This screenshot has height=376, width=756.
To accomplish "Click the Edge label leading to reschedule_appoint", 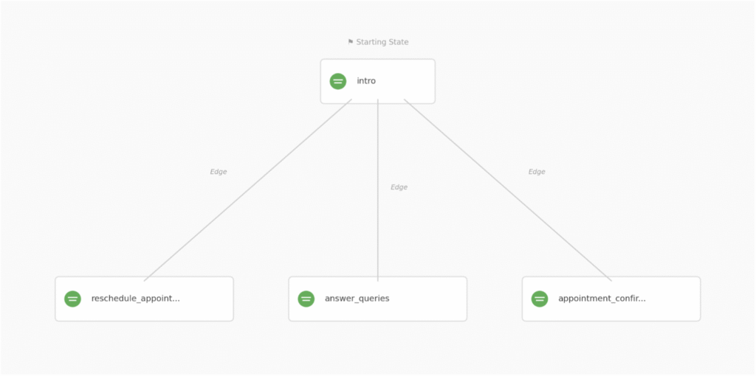I will tap(219, 172).
